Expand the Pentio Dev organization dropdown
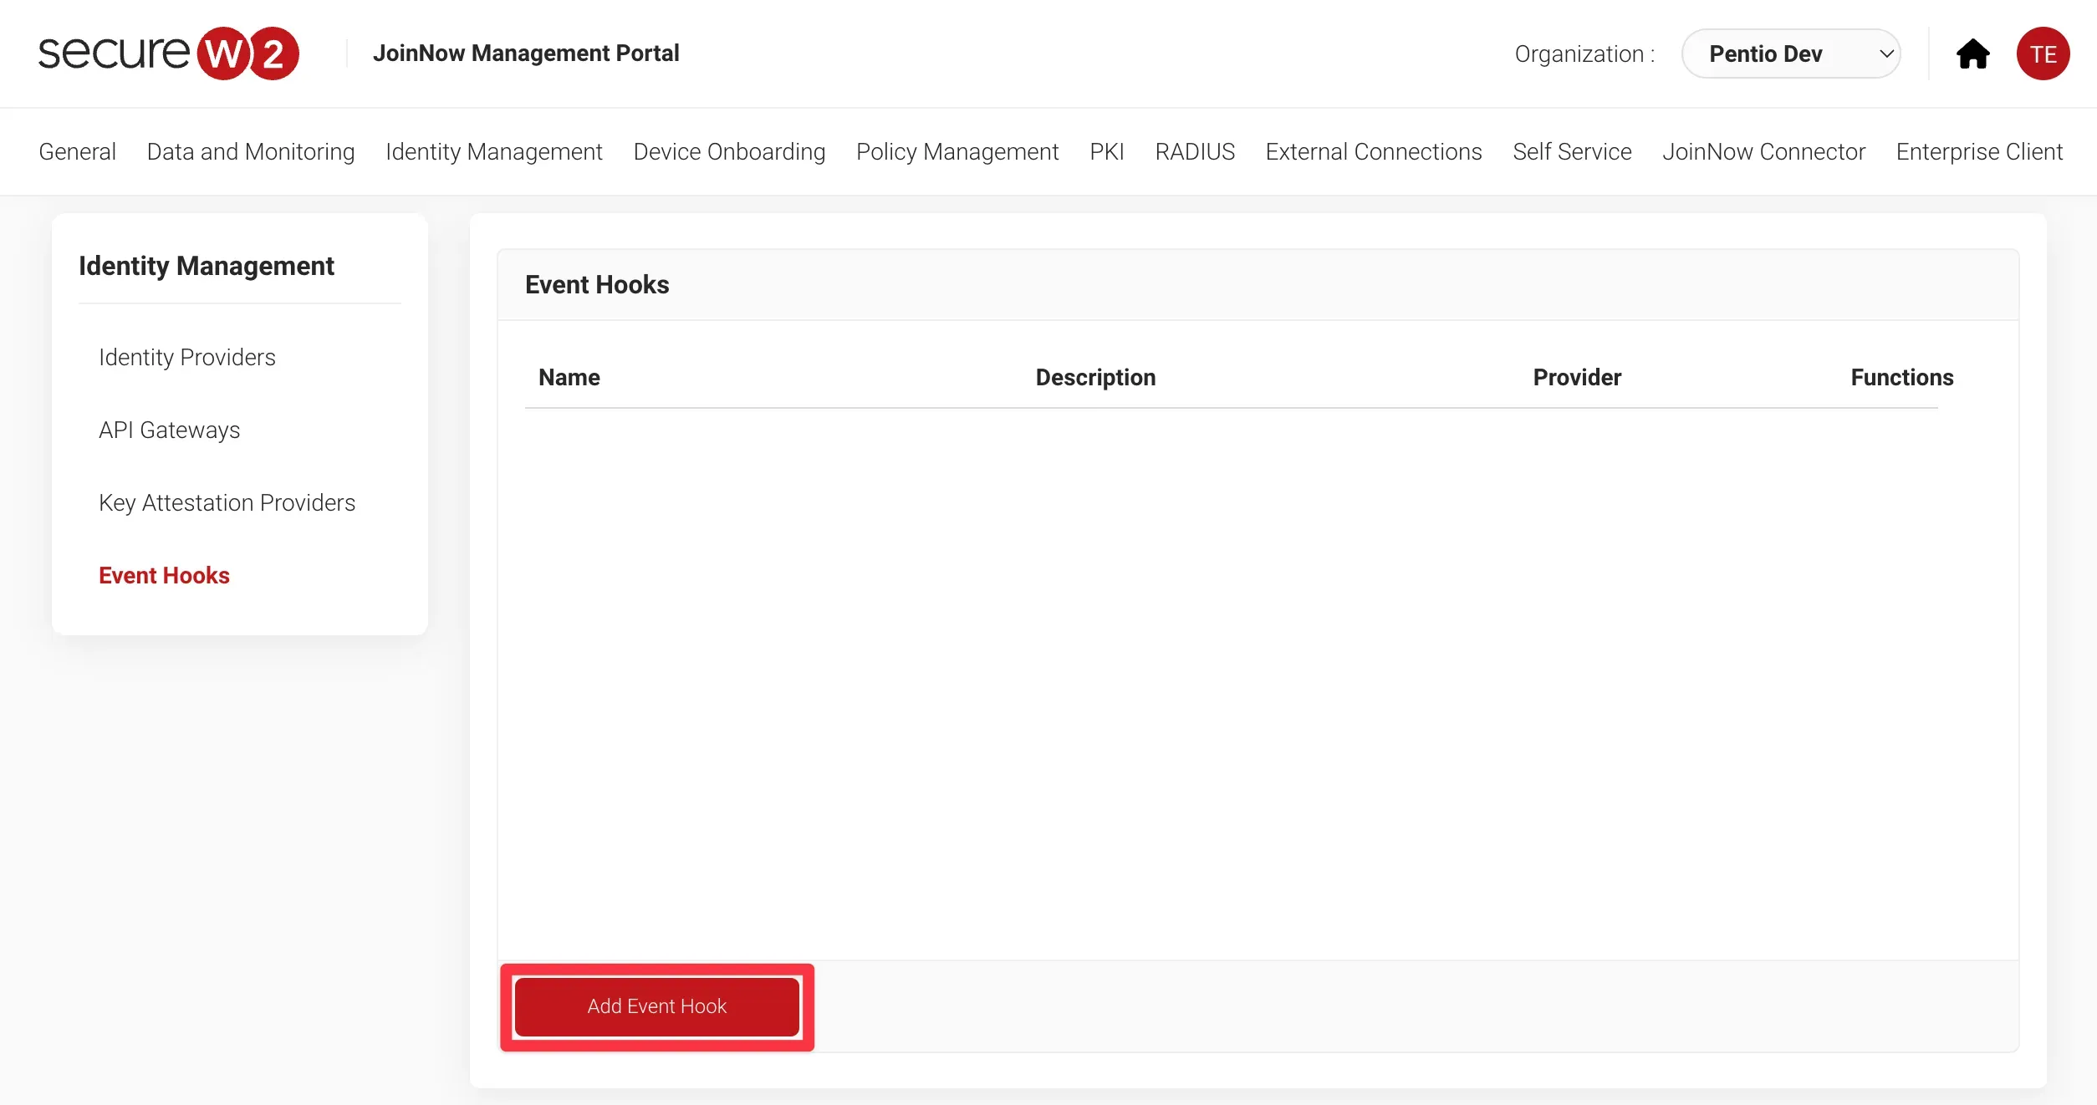The width and height of the screenshot is (2097, 1105). [1790, 54]
